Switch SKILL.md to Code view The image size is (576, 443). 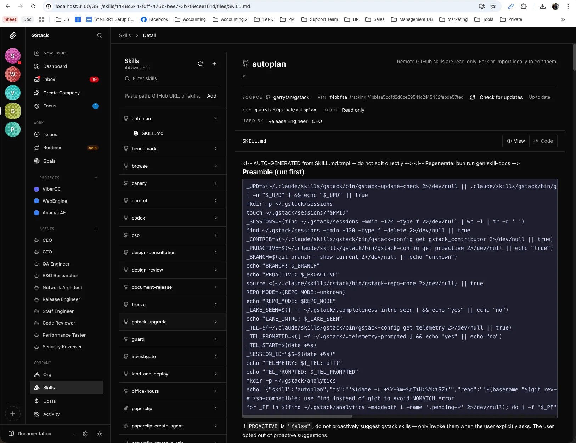coord(544,141)
